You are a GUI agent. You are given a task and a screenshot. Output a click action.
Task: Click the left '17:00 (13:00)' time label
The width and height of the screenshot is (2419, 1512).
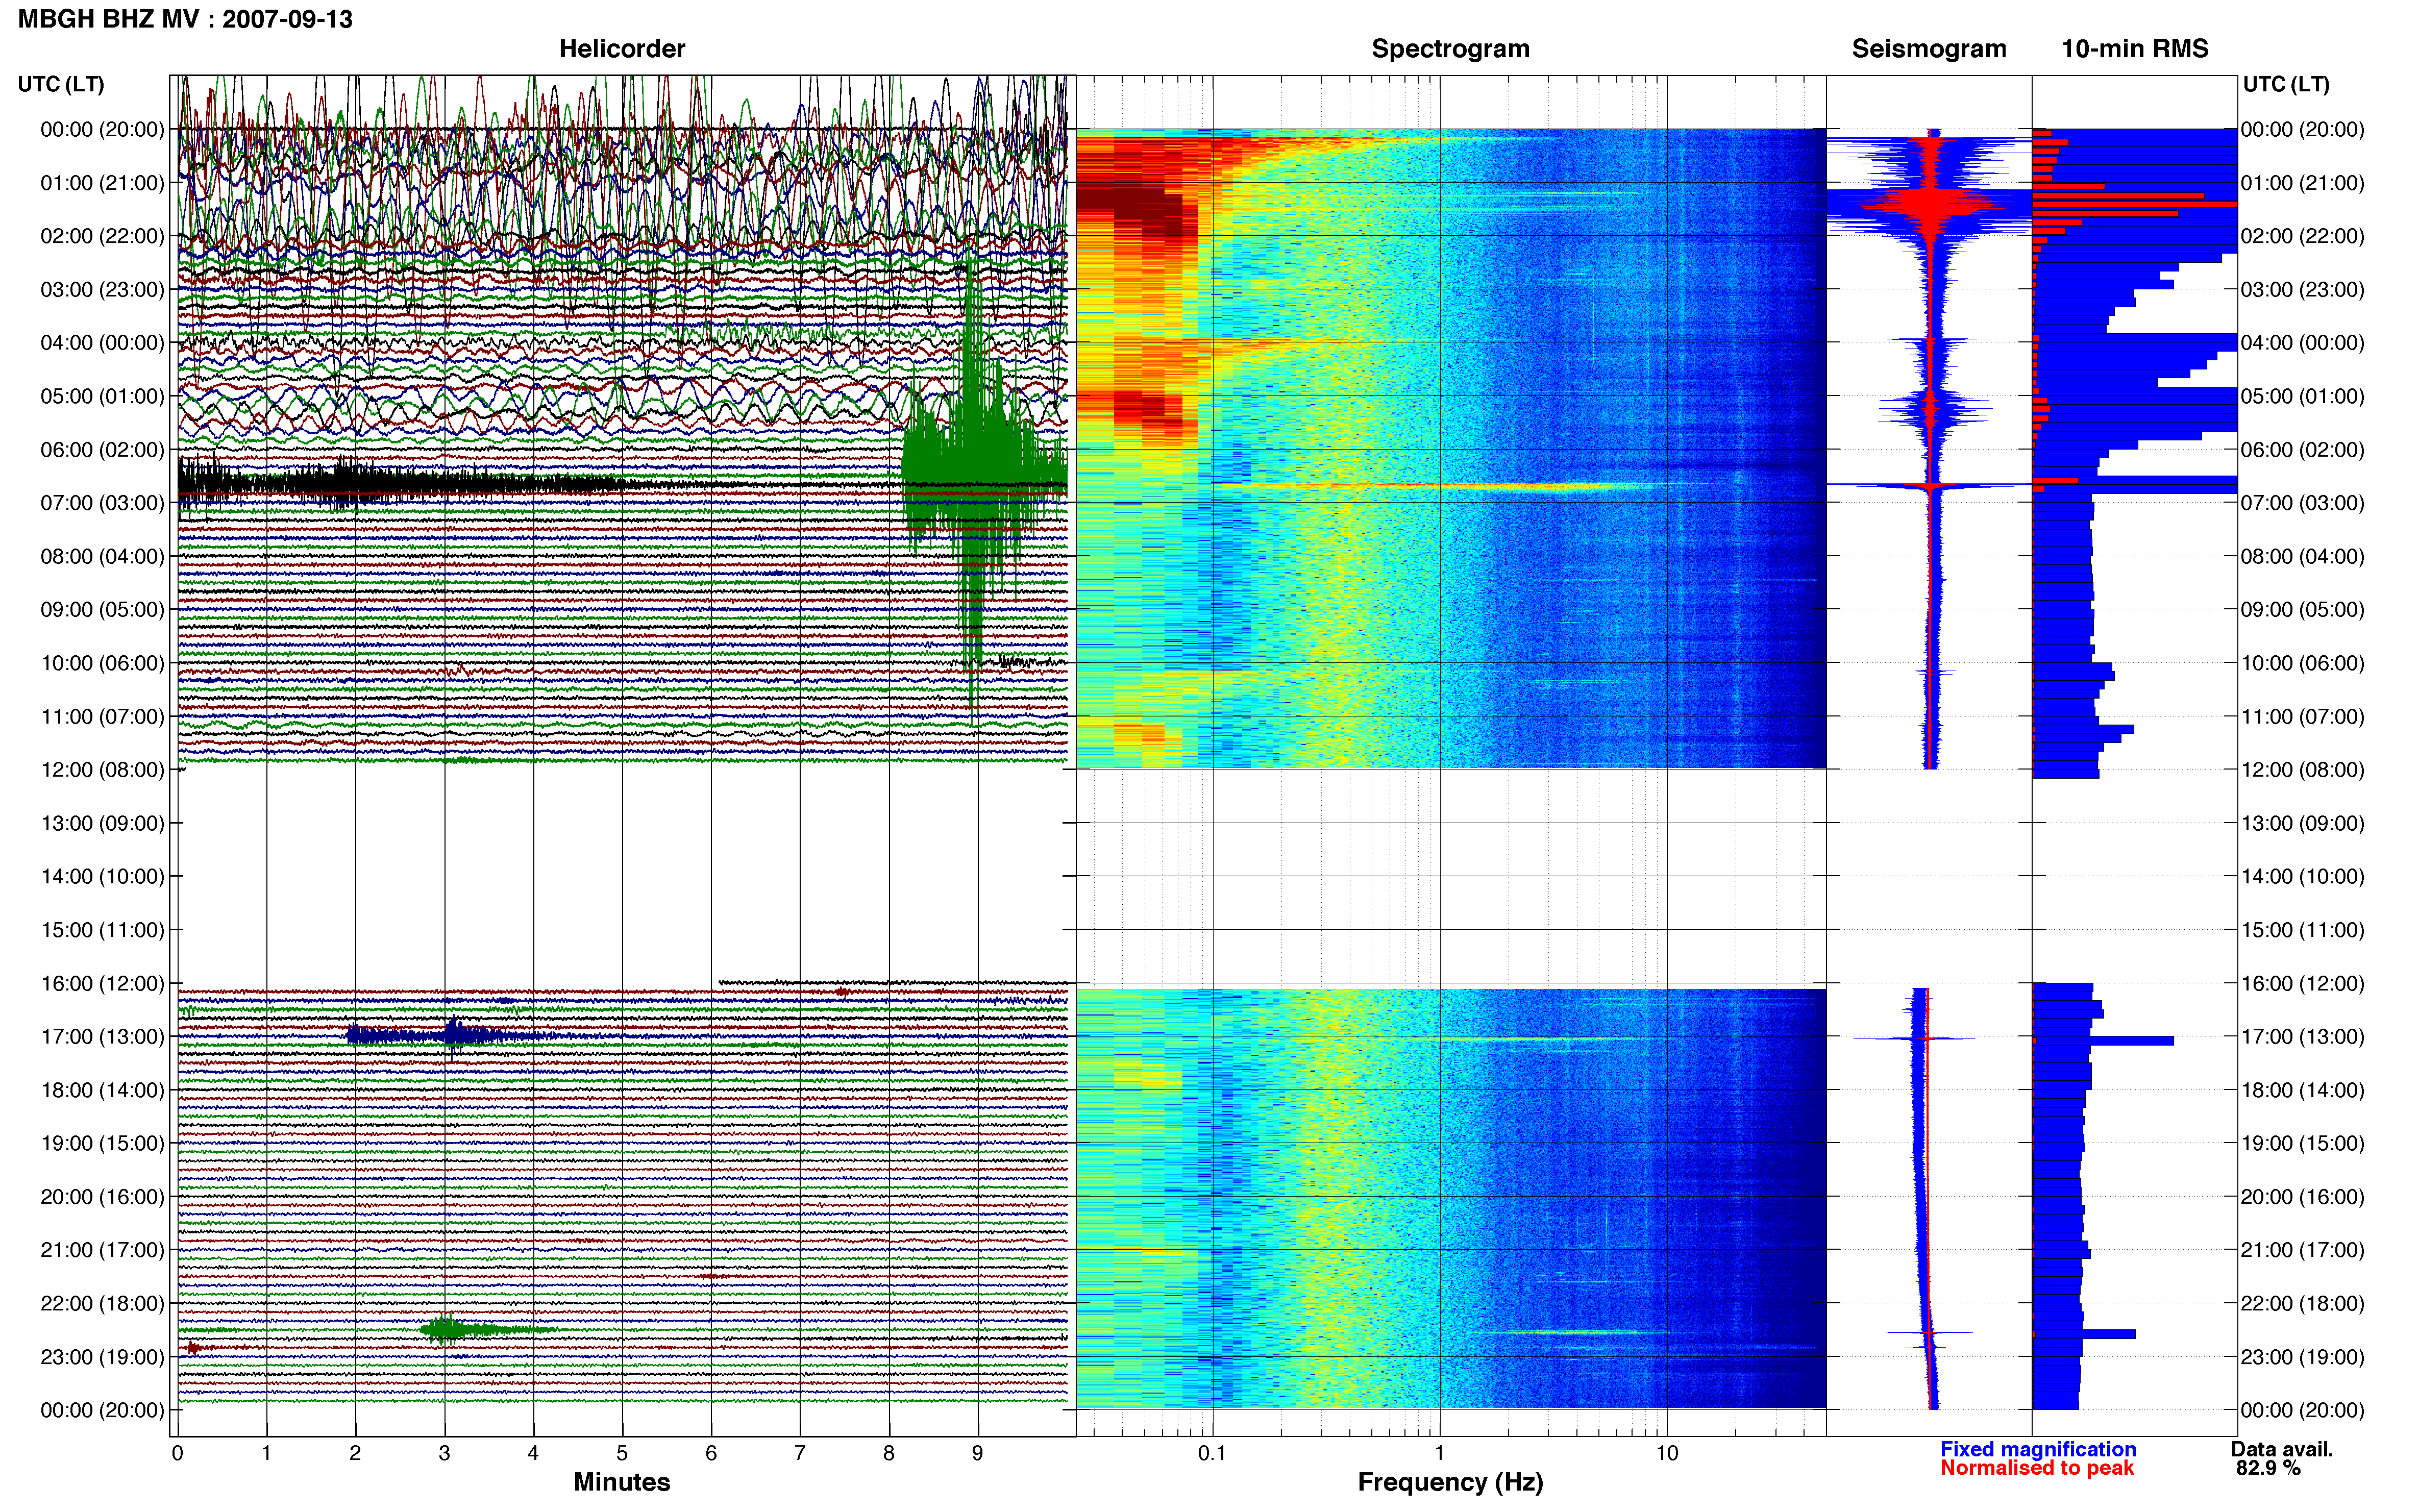coord(102,1037)
